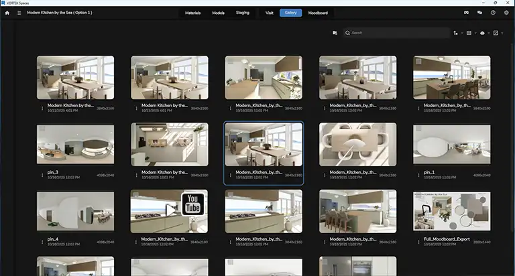Open the hamburger menu beside project title
This screenshot has width=515, height=276.
(19, 13)
